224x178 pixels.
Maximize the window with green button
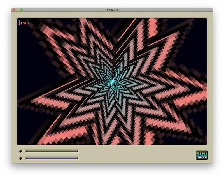pos(22,10)
